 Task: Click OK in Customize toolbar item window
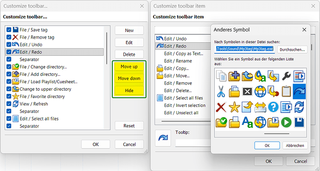[269, 161]
